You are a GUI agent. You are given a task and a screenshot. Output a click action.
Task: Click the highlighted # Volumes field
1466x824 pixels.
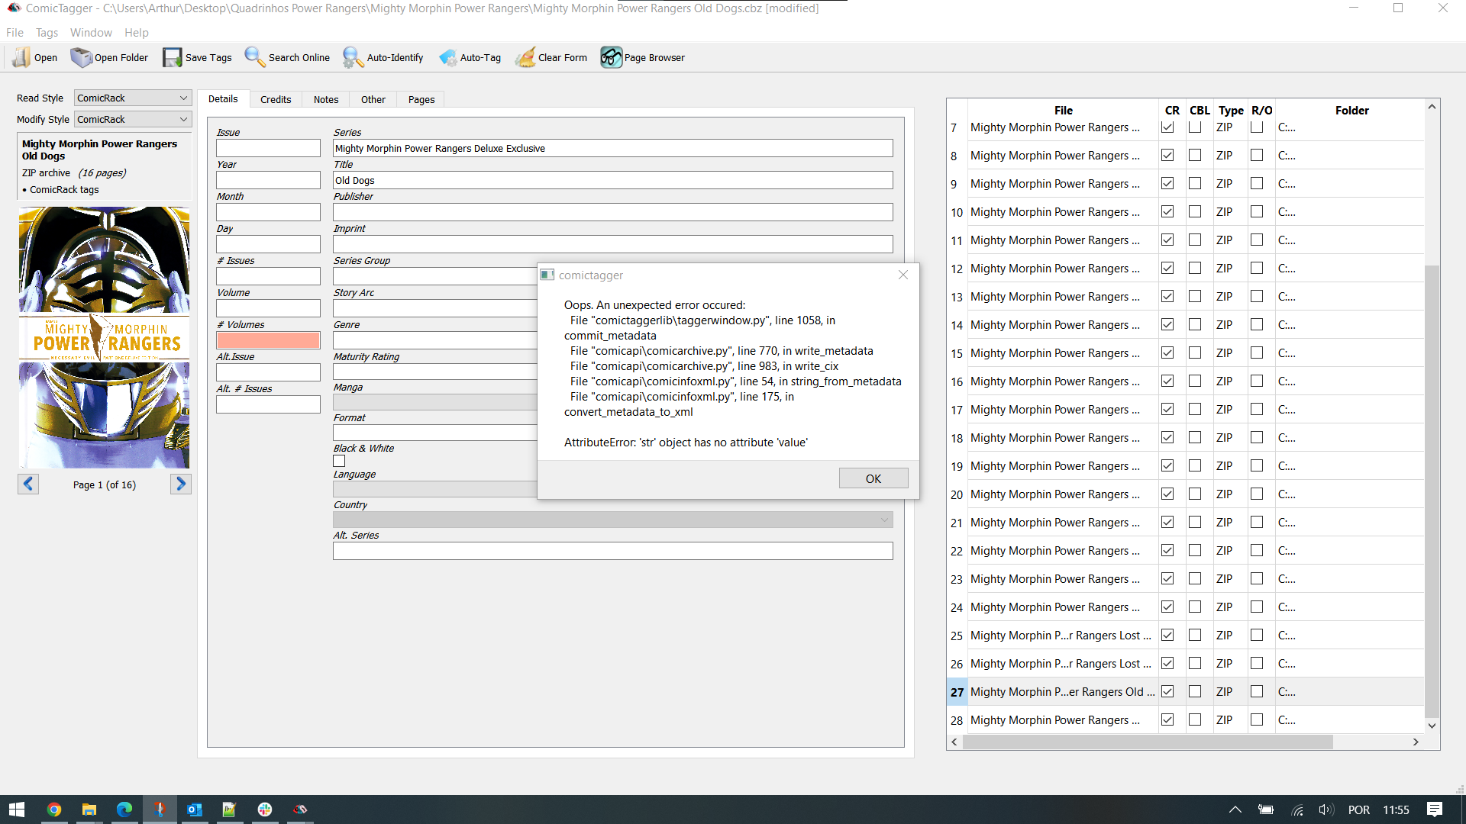pos(268,340)
